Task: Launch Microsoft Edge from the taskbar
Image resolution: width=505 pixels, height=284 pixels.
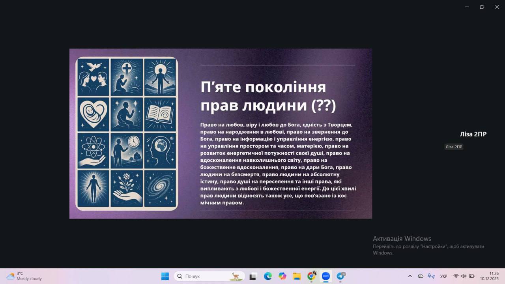Action: (268, 276)
